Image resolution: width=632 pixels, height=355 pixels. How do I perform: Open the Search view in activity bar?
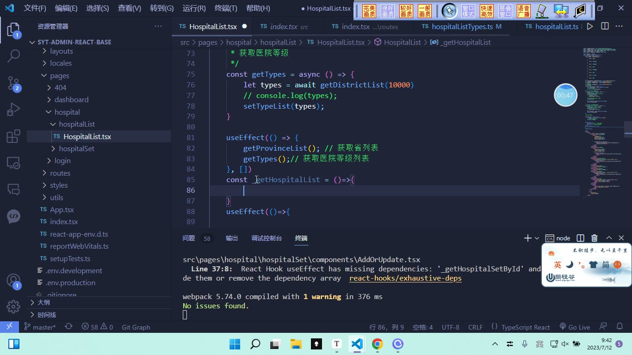pyautogui.click(x=13, y=56)
